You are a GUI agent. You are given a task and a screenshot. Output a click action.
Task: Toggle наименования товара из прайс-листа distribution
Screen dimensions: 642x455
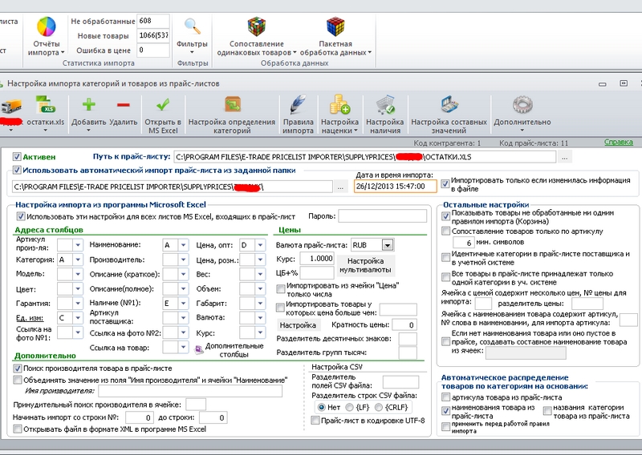click(446, 410)
